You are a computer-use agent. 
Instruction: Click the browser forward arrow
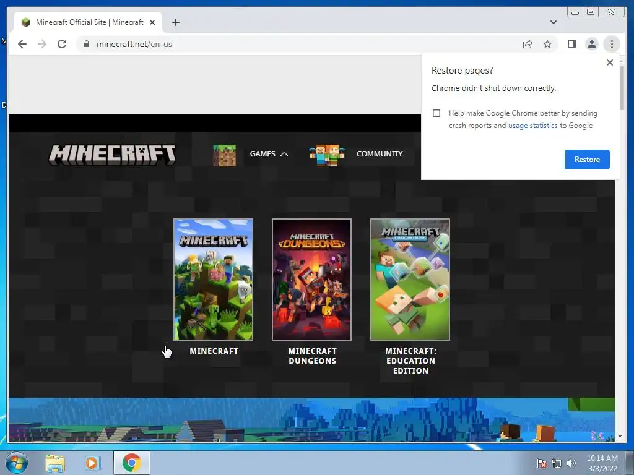click(42, 44)
